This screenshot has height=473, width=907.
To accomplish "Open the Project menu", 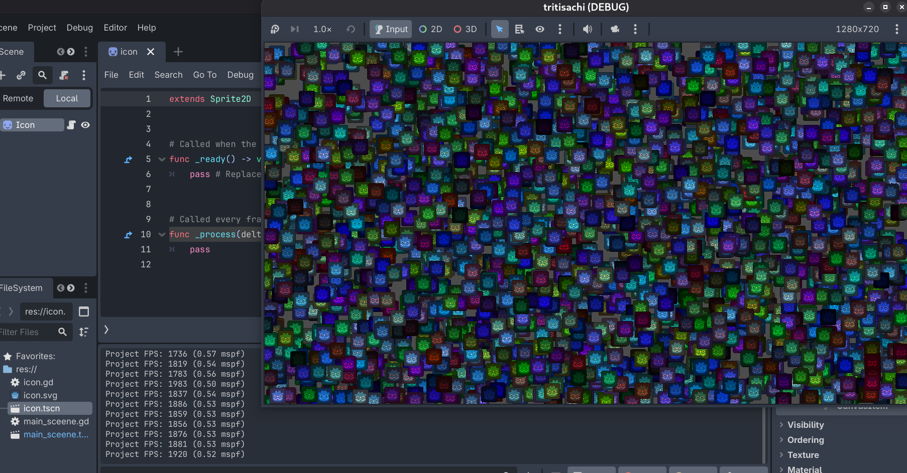I will tap(42, 28).
